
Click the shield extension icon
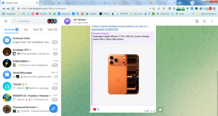coord(169,9)
